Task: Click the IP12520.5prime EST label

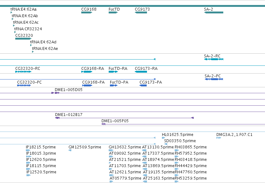Action: (x=41, y=172)
